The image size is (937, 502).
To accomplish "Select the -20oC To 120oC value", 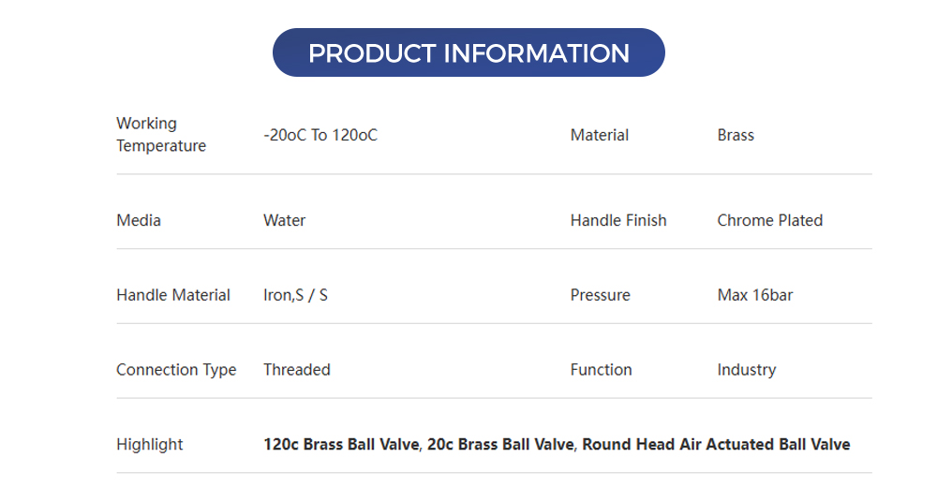I will point(320,135).
